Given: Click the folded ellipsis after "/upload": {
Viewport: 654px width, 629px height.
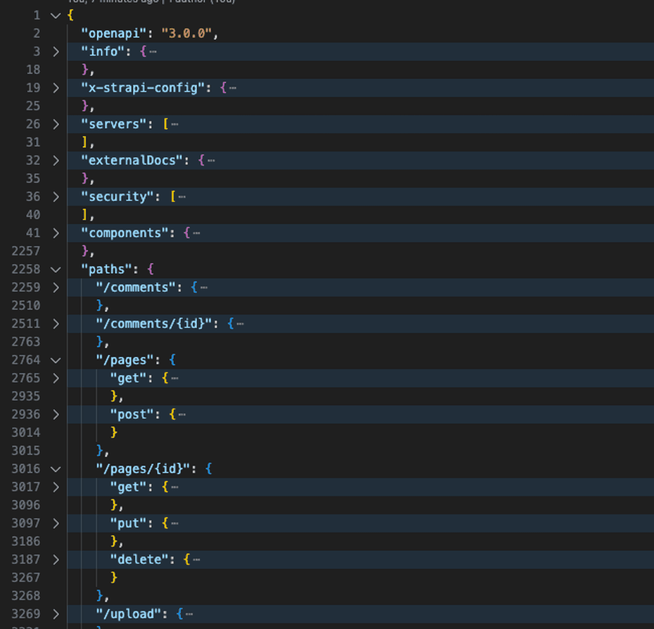Looking at the screenshot, I should [189, 614].
